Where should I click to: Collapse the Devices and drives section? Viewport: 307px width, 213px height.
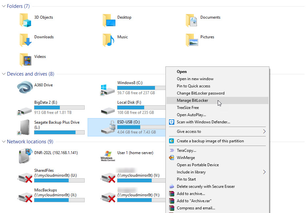coord(4,74)
